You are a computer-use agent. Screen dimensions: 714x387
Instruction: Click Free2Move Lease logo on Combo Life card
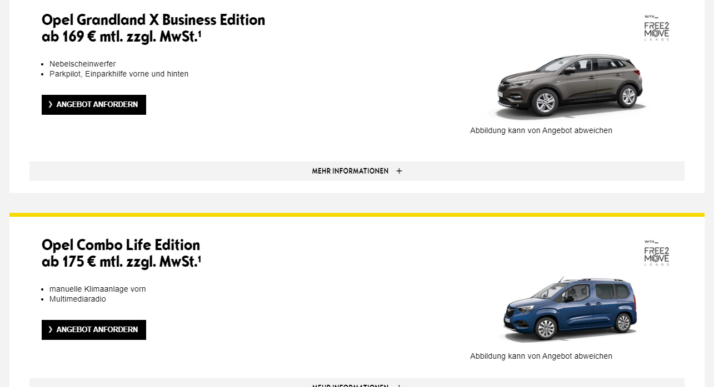tap(657, 253)
